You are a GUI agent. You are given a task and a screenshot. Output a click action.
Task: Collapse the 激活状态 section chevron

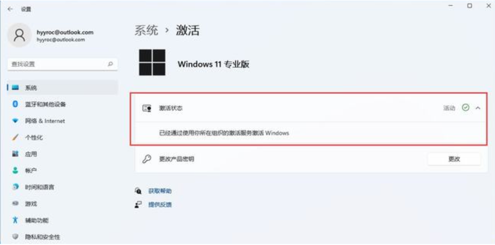(x=478, y=108)
